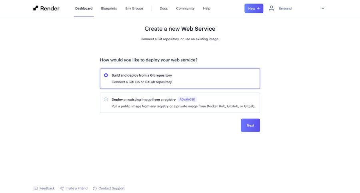The image size is (360, 193).
Task: Go to Env Groups tab
Action: [x=134, y=8]
